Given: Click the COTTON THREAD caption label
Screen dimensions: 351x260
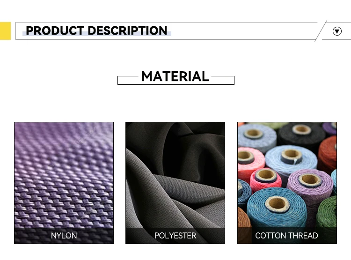Looking at the screenshot, I should pos(286,236).
